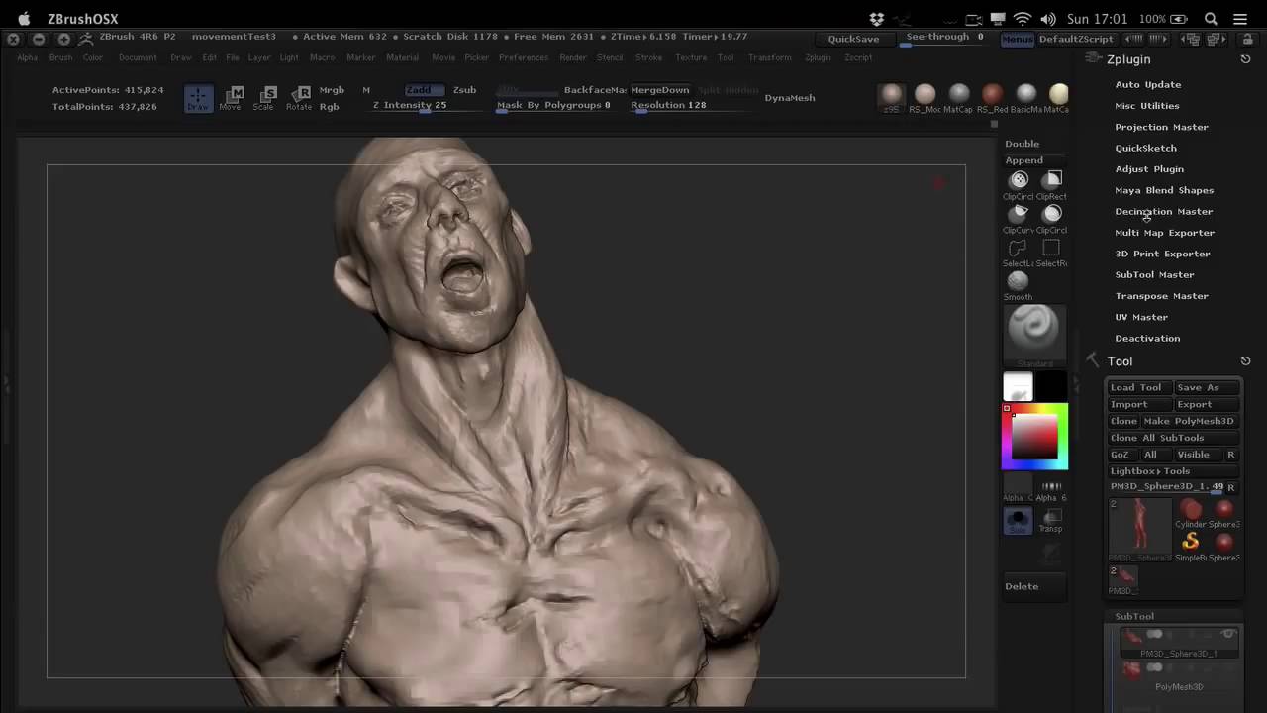
Task: Toggle the Rgb channel
Action: click(x=329, y=106)
